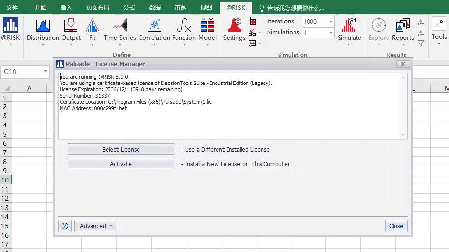Click the Serial Number: 31337 line
Viewport: 449px width, 252px height.
[85, 96]
